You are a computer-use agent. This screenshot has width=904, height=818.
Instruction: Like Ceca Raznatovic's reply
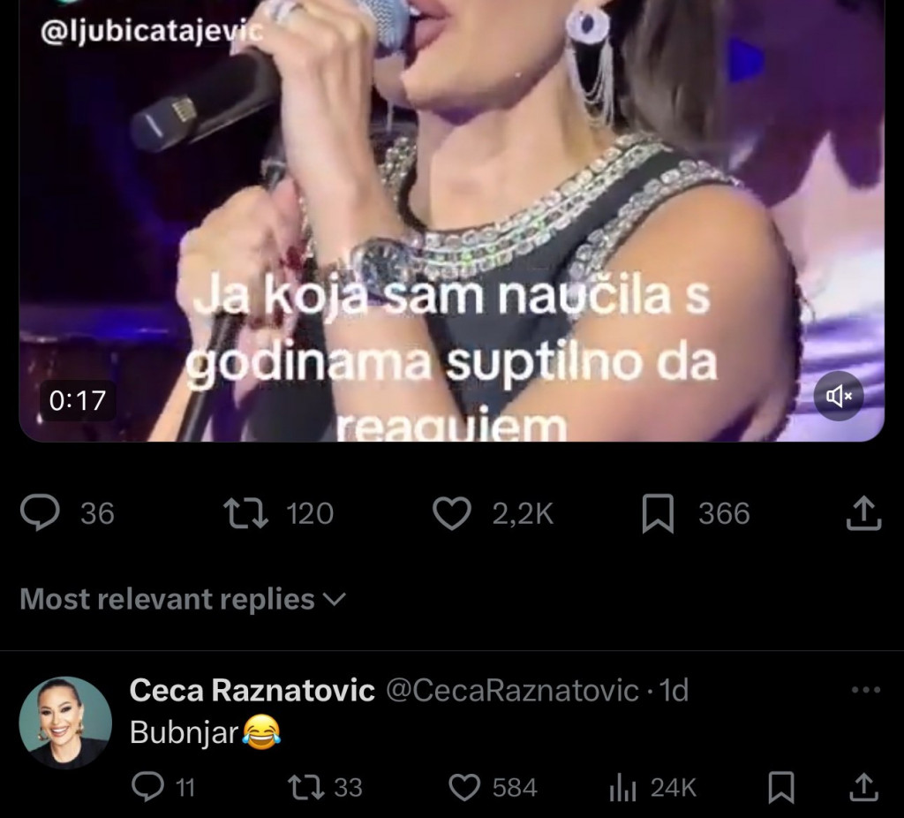[463, 787]
